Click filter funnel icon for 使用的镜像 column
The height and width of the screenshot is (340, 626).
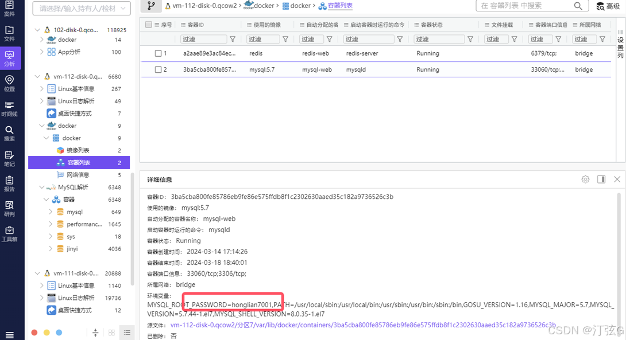[285, 39]
